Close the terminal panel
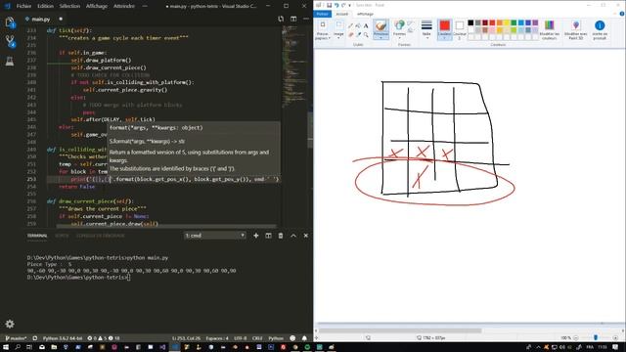626x352 pixels. [x=306, y=236]
